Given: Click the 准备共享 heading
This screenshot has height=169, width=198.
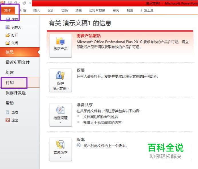Looking at the screenshot, I should (85, 105).
